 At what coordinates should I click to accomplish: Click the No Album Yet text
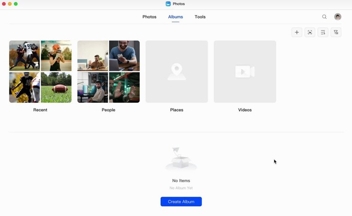pos(181,188)
